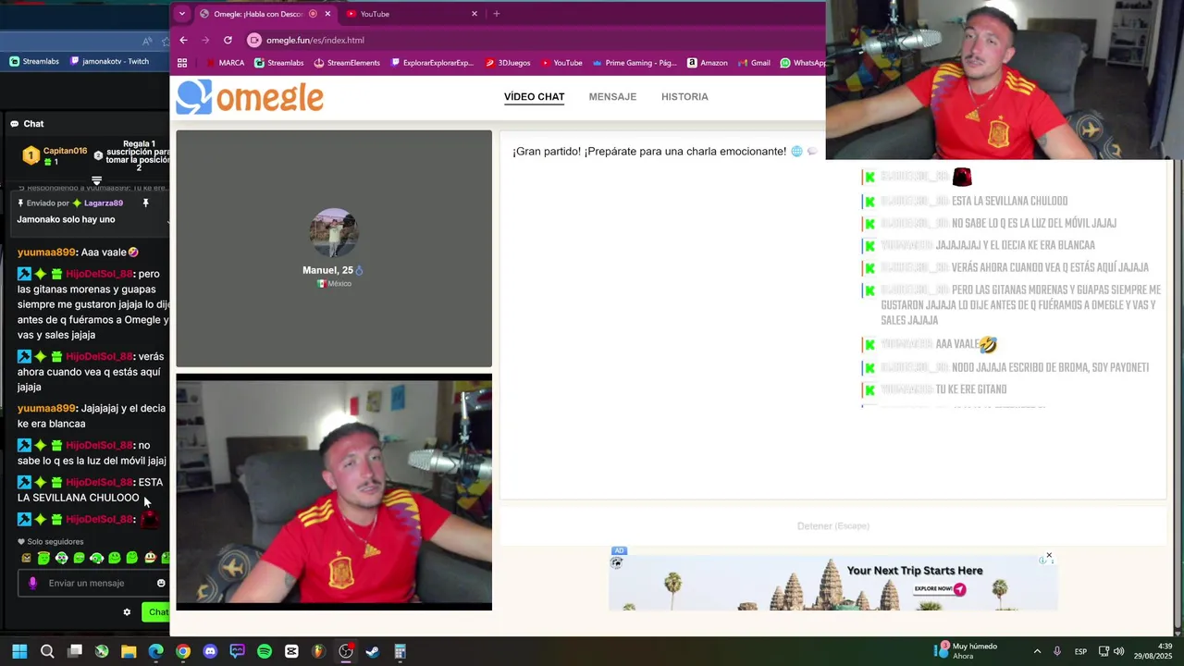Image resolution: width=1184 pixels, height=666 pixels.
Task: Click the Enviar un mensaje chat input
Action: [x=92, y=583]
